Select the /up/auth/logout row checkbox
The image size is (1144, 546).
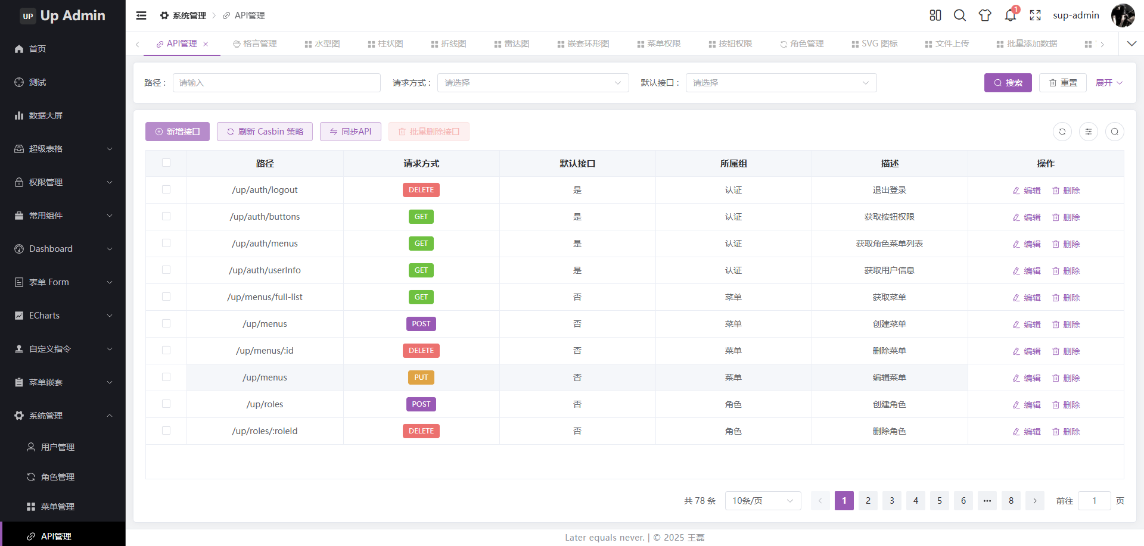click(x=166, y=189)
